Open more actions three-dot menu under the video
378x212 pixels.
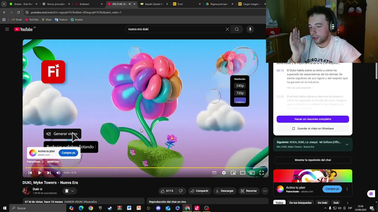tap(265, 191)
